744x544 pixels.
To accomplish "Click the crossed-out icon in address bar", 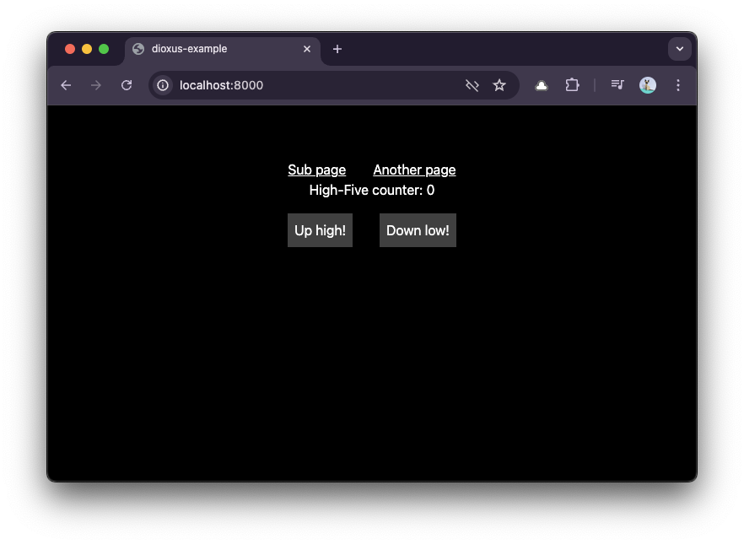I will pos(472,85).
